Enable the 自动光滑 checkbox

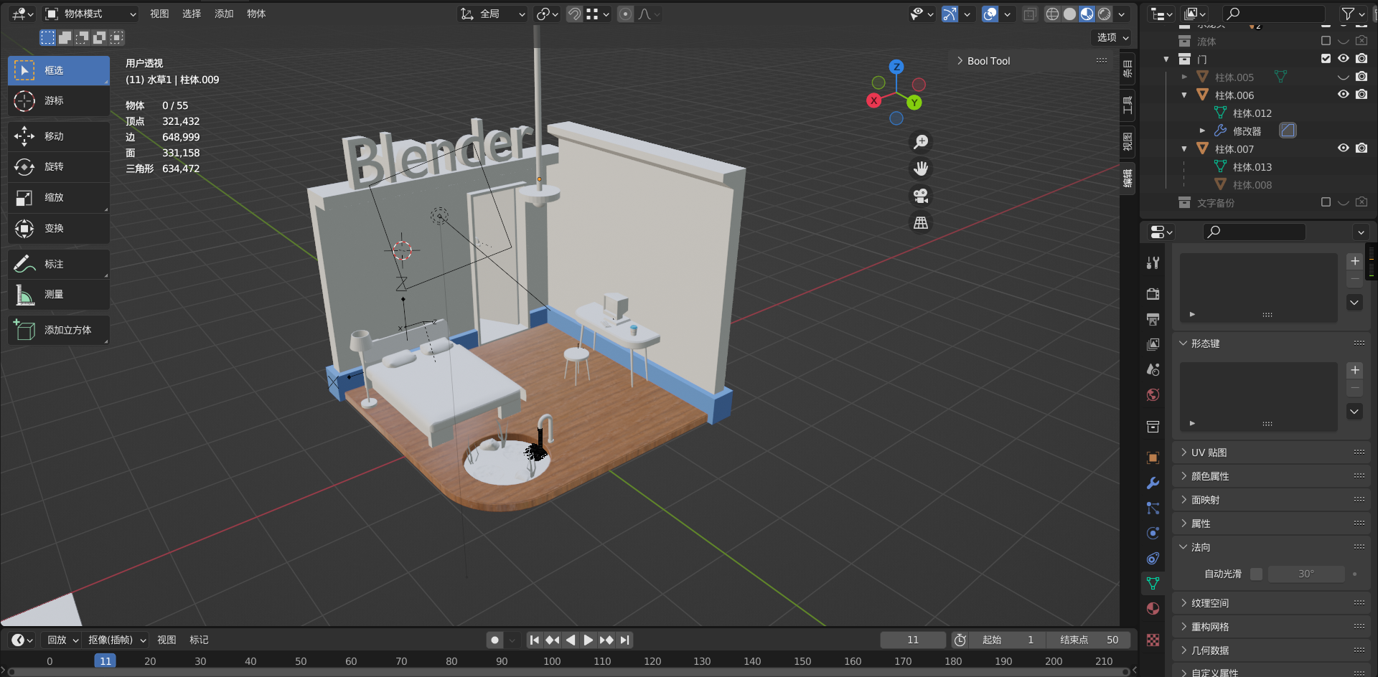(1256, 574)
